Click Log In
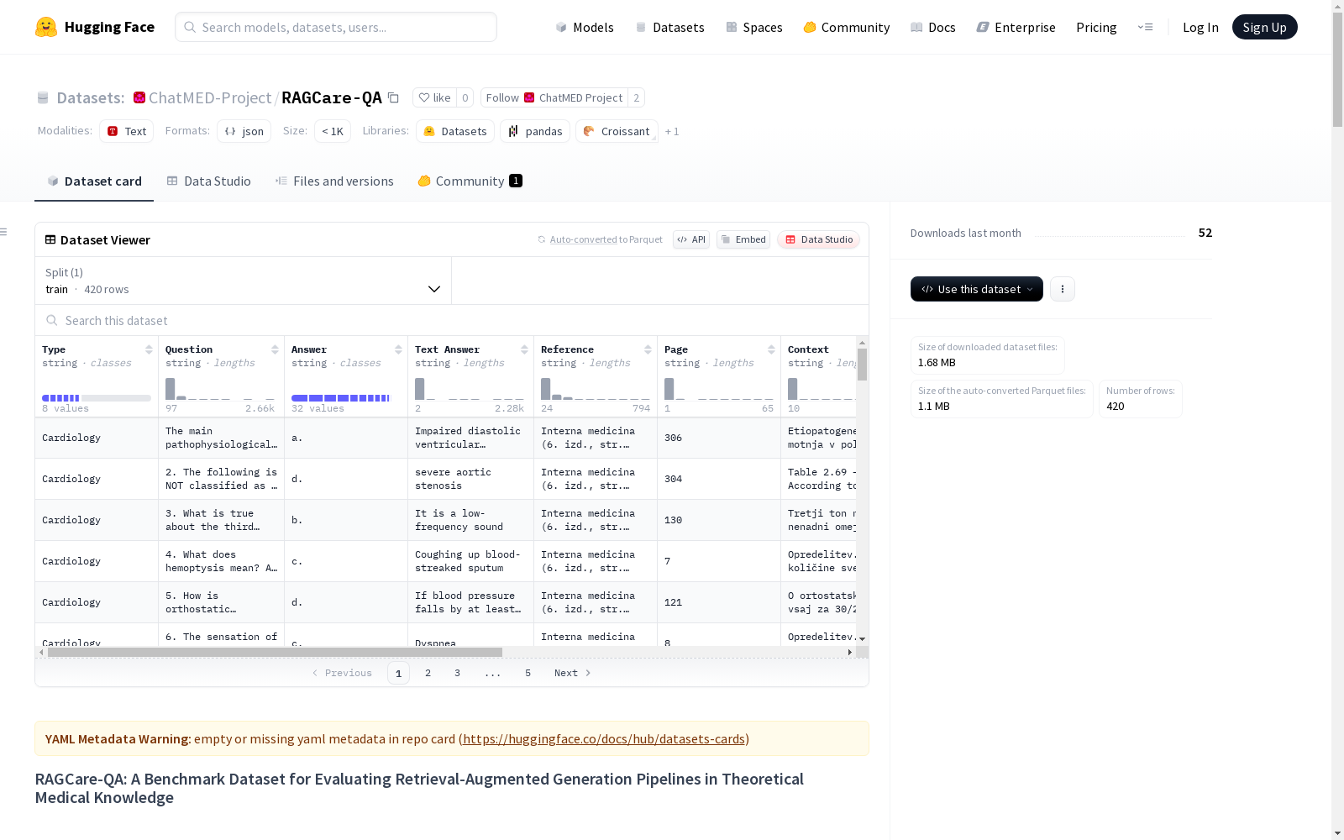The height and width of the screenshot is (840, 1344). 1200,27
